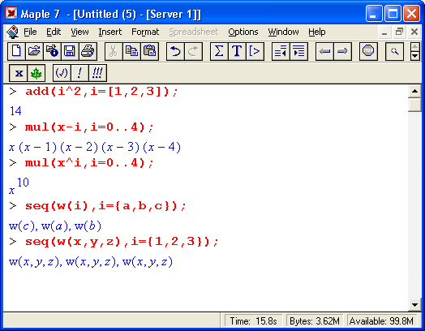Open the Insert menu

pyautogui.click(x=110, y=32)
